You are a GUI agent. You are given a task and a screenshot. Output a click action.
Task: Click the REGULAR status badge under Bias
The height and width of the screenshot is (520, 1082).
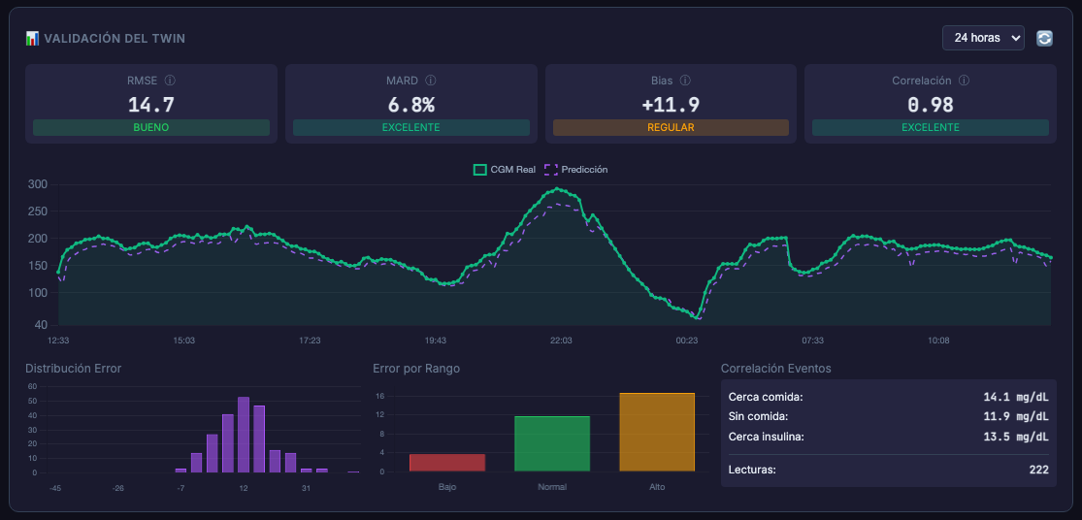click(671, 128)
